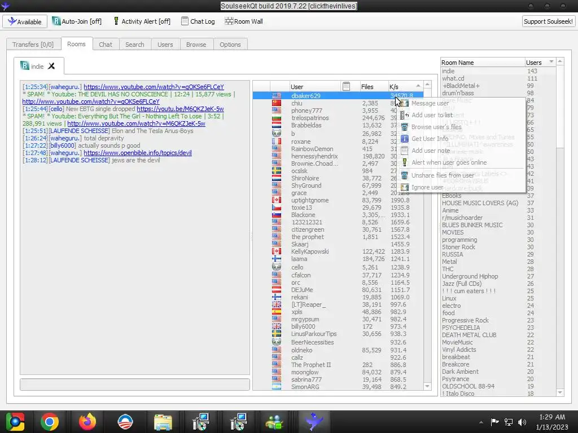The height and width of the screenshot is (433, 578).
Task: Click the Soulseek bird taskbar icon
Action: pyautogui.click(x=313, y=422)
